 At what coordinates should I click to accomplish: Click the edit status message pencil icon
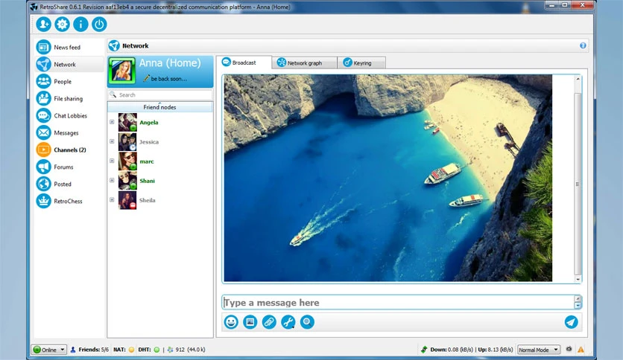146,79
